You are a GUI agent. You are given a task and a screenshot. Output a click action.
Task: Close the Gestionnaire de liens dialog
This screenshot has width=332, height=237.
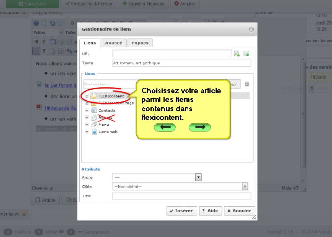coord(251,29)
